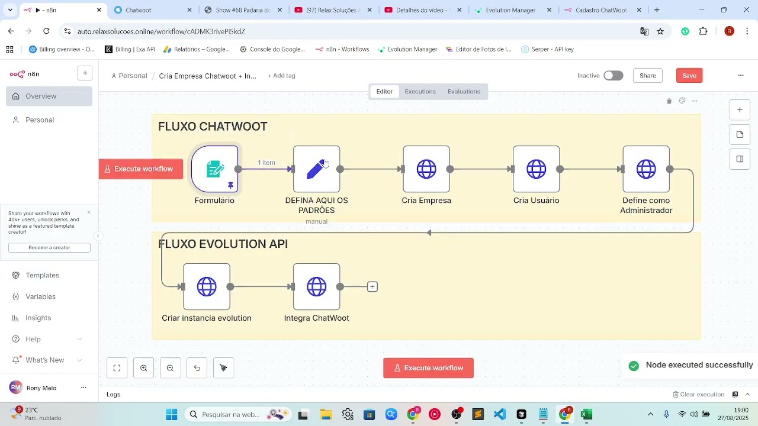Screen dimensions: 758x426
Task: Zoom in on the workflow canvas
Action: pyautogui.click(x=143, y=368)
